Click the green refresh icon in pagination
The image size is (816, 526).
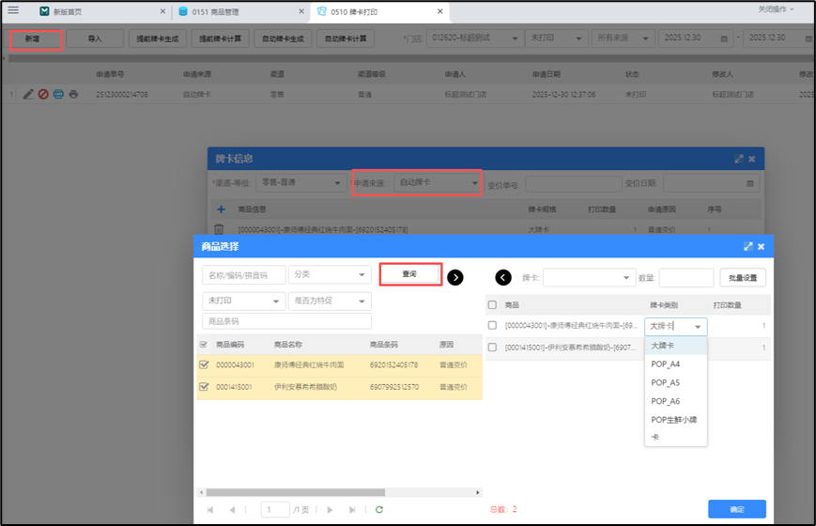(379, 510)
